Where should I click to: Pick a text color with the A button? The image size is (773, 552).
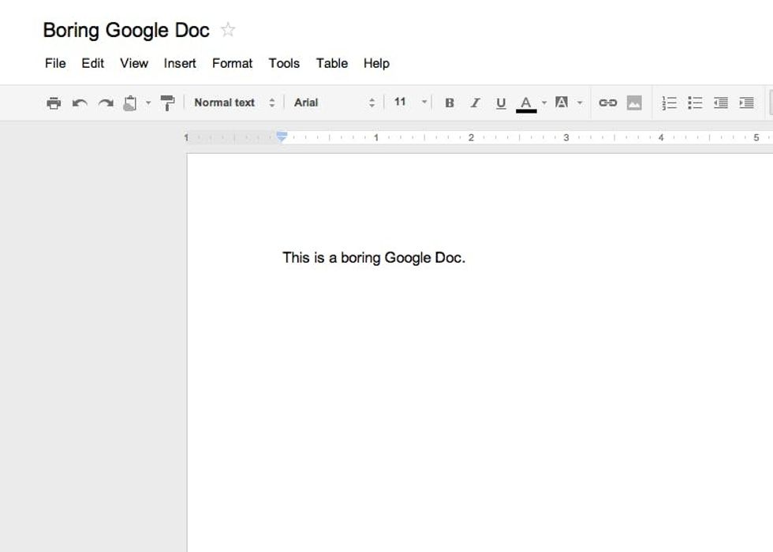point(526,103)
